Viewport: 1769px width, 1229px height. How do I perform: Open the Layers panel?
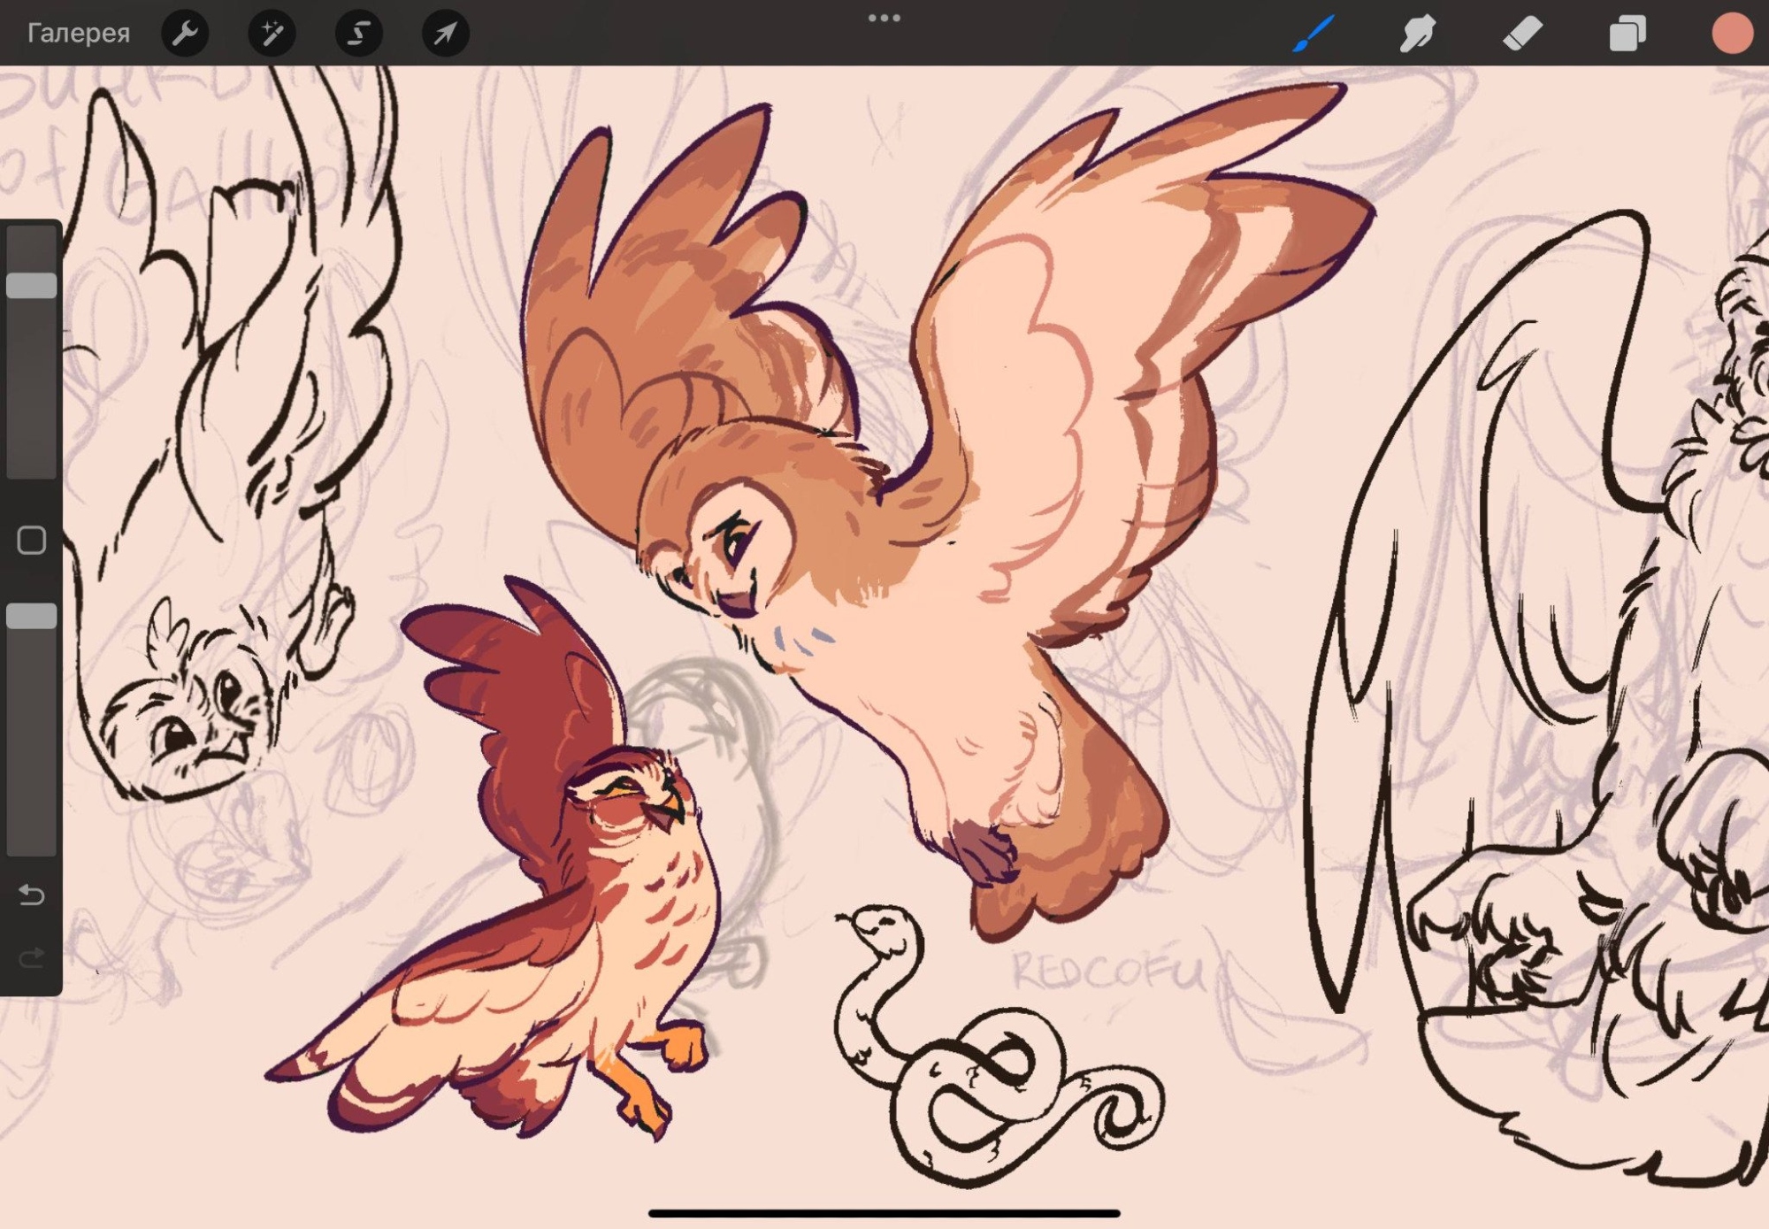coord(1627,34)
